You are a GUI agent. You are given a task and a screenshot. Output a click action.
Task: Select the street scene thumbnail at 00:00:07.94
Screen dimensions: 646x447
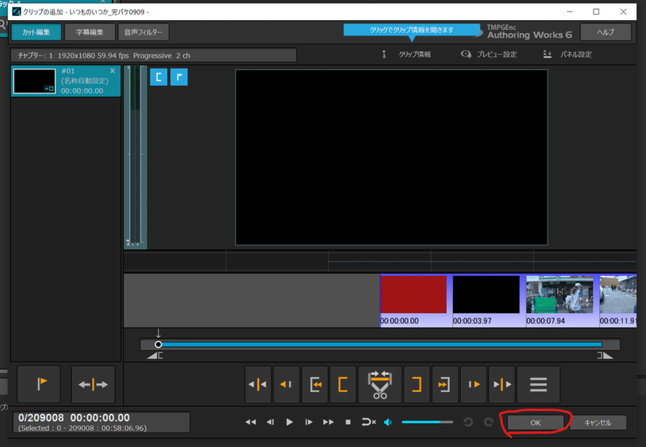pyautogui.click(x=560, y=295)
